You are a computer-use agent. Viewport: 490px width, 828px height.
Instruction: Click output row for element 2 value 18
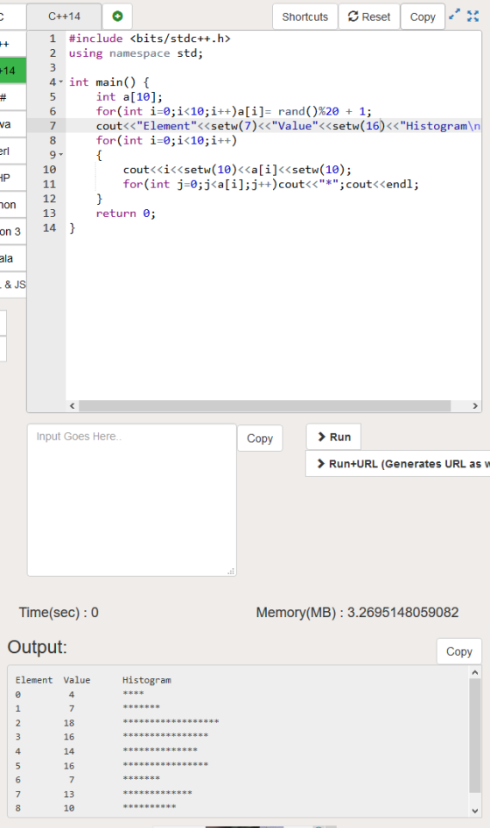117,722
